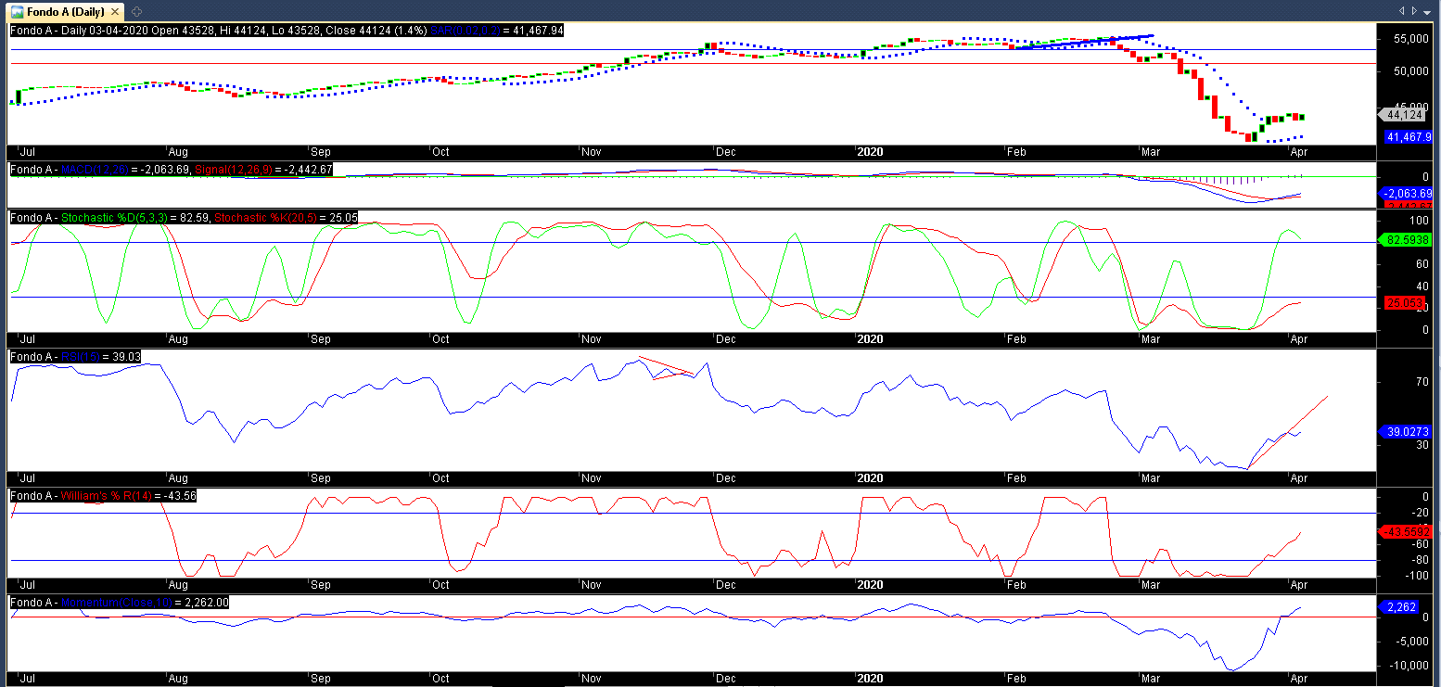Click 2020 on the price chart time axis
Viewport: 1441px width, 687px height.
[x=870, y=151]
